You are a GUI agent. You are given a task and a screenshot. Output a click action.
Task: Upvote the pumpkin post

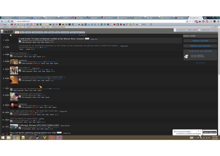pyautogui.click(x=7, y=76)
